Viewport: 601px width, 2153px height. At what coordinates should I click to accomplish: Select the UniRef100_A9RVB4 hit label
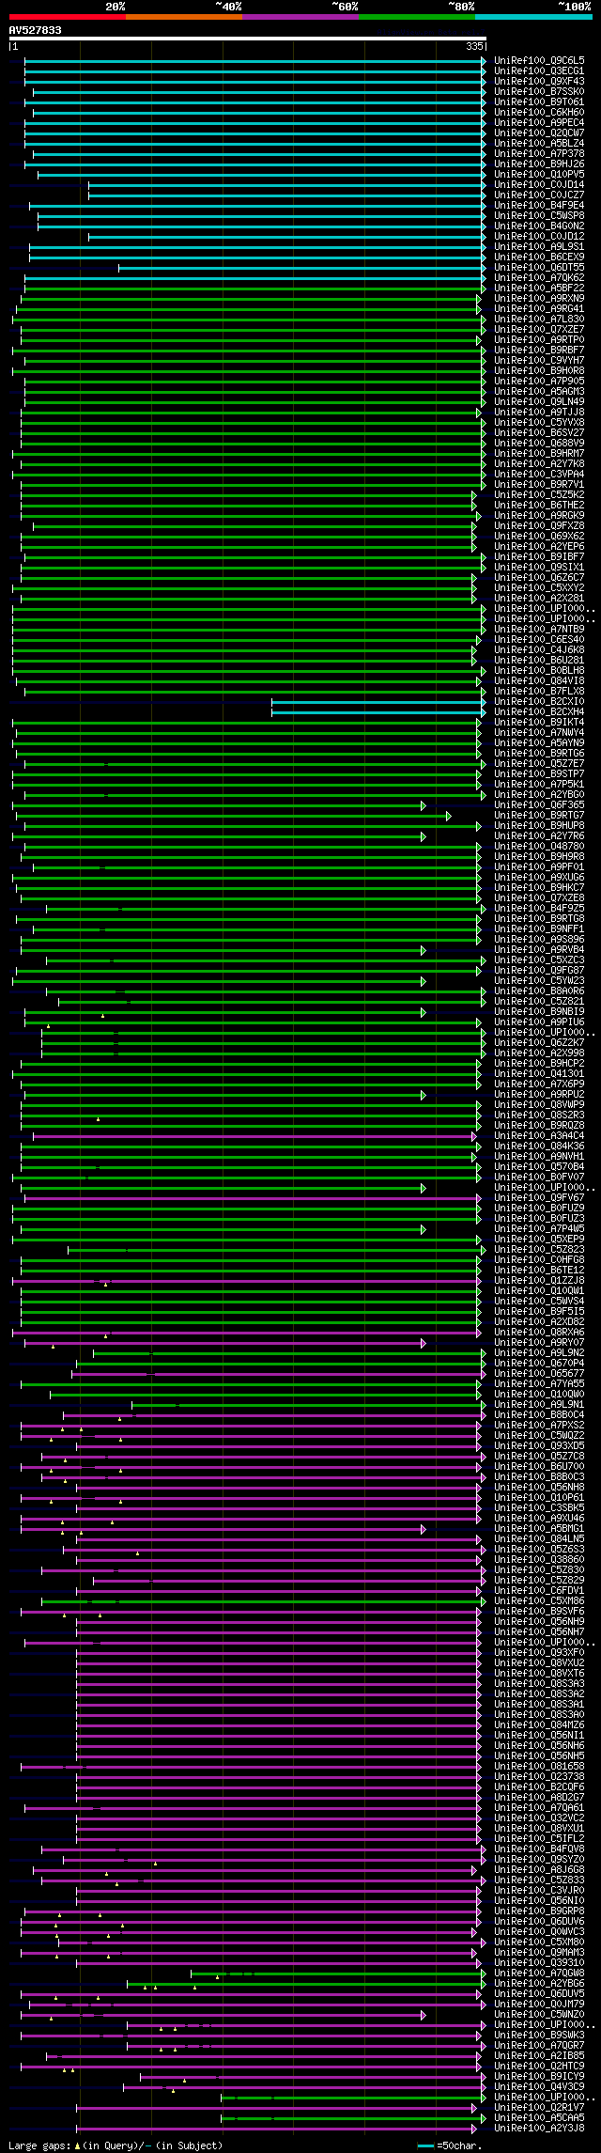539,950
